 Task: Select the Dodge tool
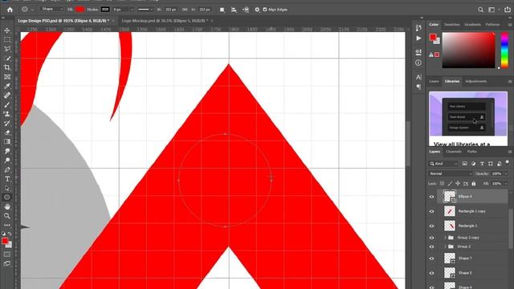tap(7, 161)
